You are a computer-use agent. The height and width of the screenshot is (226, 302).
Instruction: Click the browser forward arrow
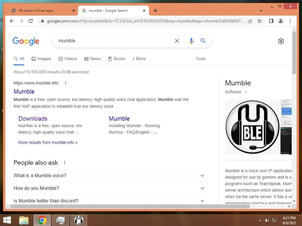[x=21, y=21]
